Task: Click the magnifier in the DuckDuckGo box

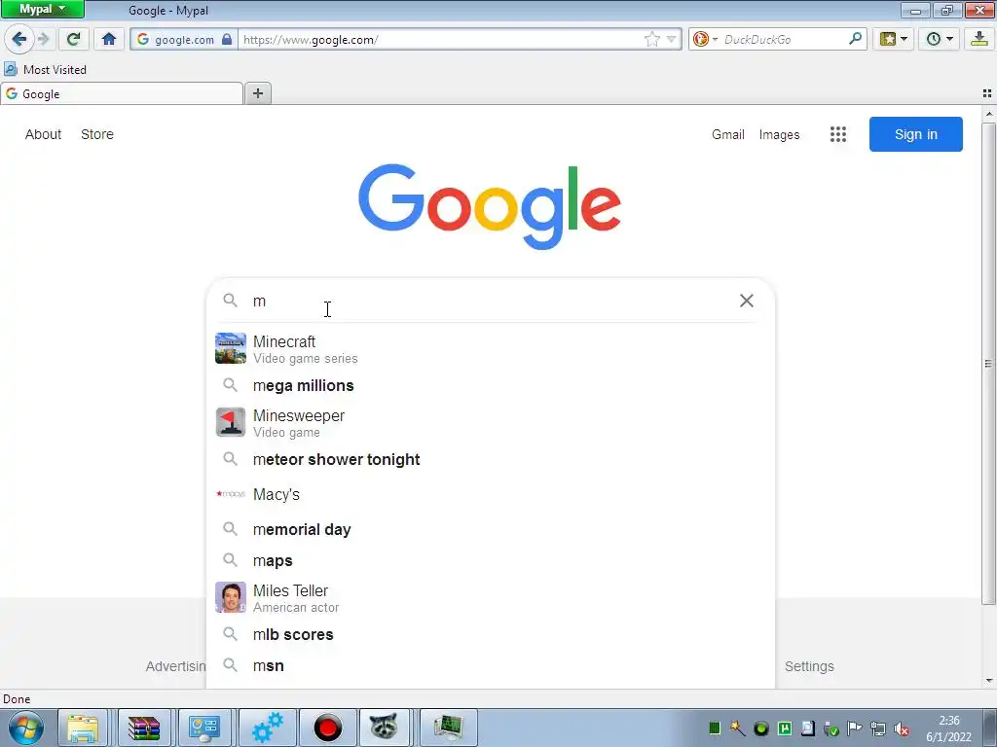Action: point(855,39)
